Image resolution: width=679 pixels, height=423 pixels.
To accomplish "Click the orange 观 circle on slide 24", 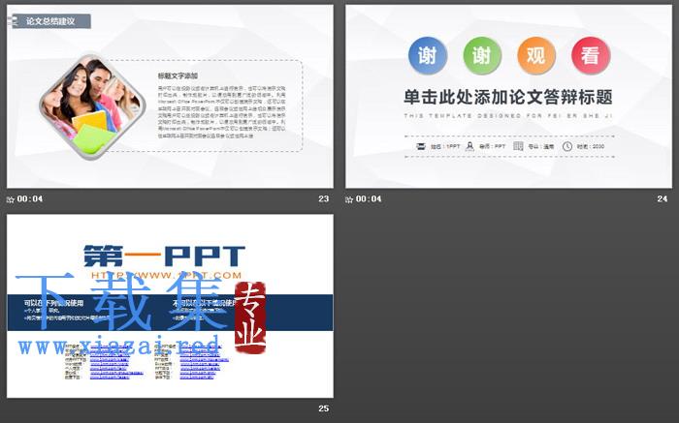I will 536,56.
